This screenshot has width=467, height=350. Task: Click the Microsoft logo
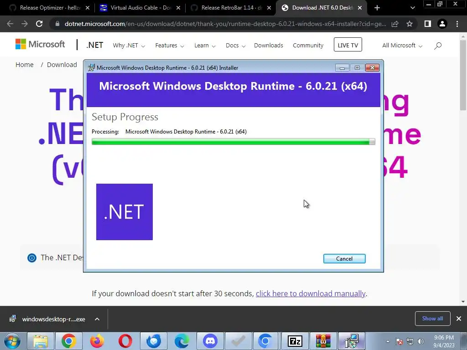40,44
